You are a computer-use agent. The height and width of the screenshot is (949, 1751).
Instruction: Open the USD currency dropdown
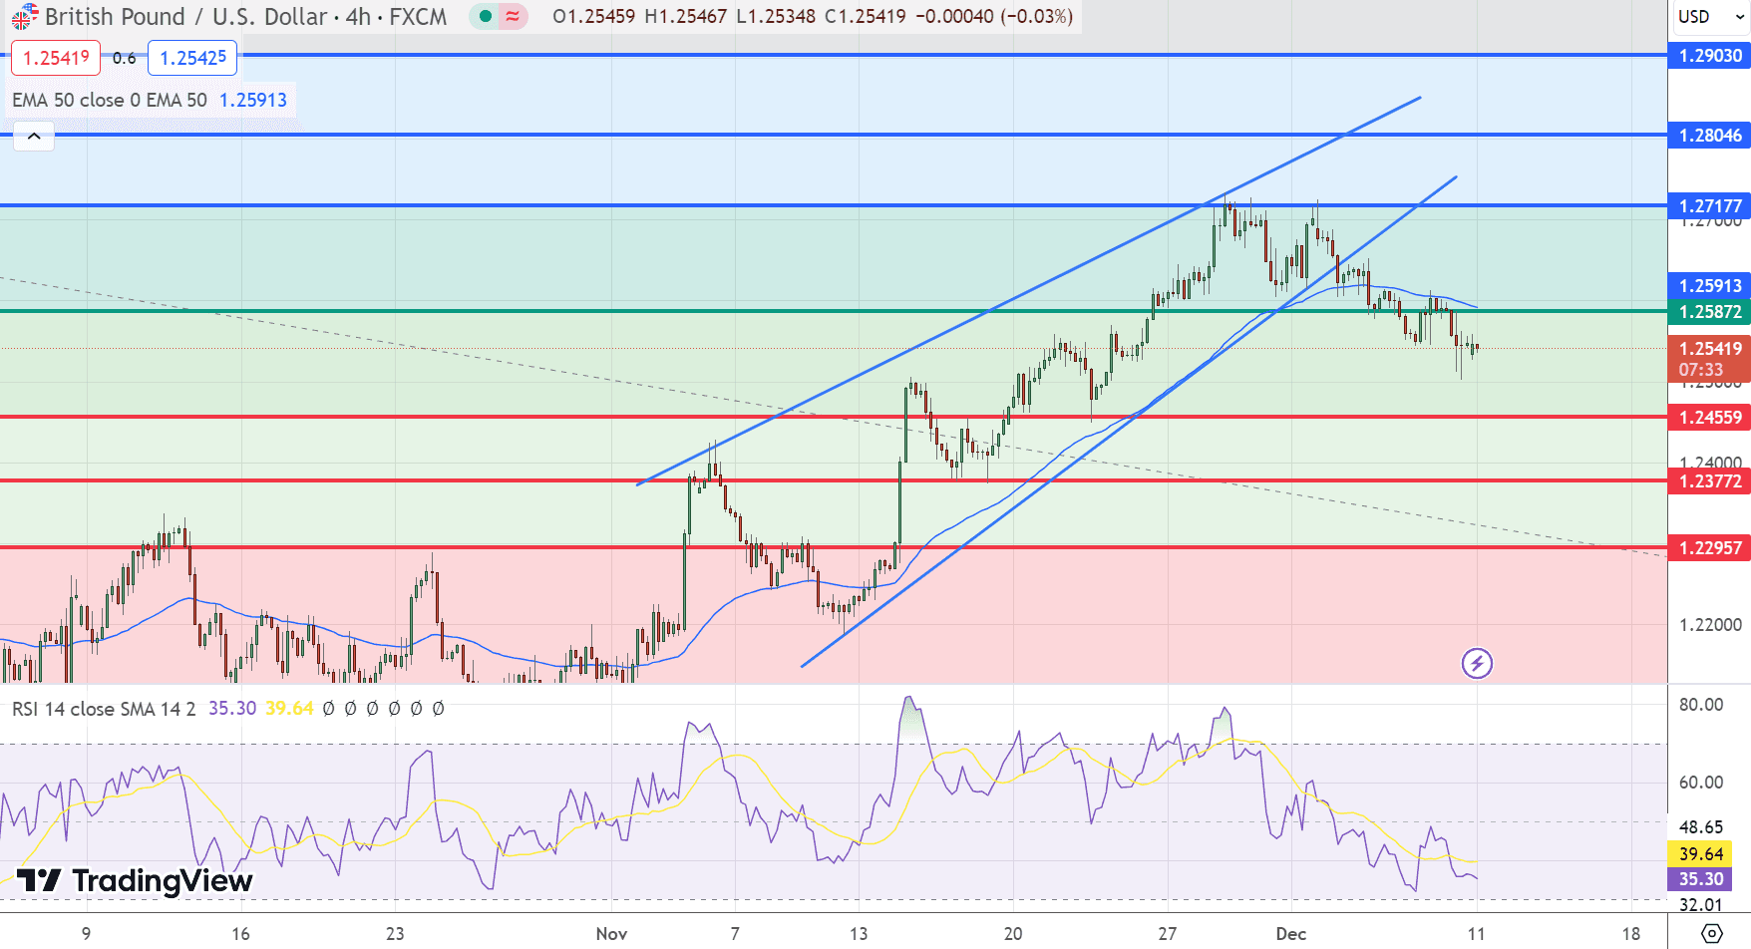(1709, 16)
